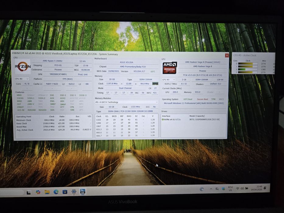Image resolution: width=284 pixels, height=213 pixels.
Task: Click the FP5 (BGA) platform field
Action: click(x=67, y=79)
